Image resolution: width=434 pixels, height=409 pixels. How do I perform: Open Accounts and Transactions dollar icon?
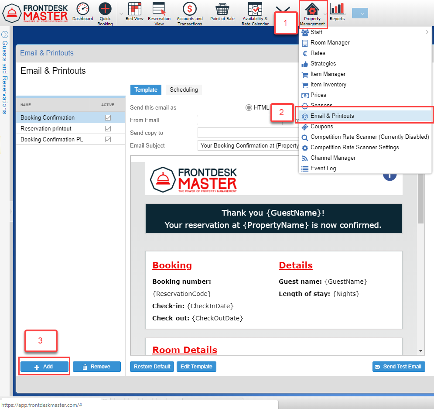(x=190, y=9)
